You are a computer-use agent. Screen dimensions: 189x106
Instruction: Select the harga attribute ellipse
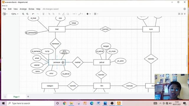(x=74, y=23)
